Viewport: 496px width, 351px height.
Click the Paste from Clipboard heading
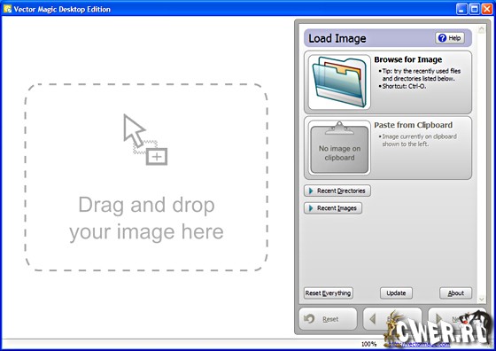[413, 125]
